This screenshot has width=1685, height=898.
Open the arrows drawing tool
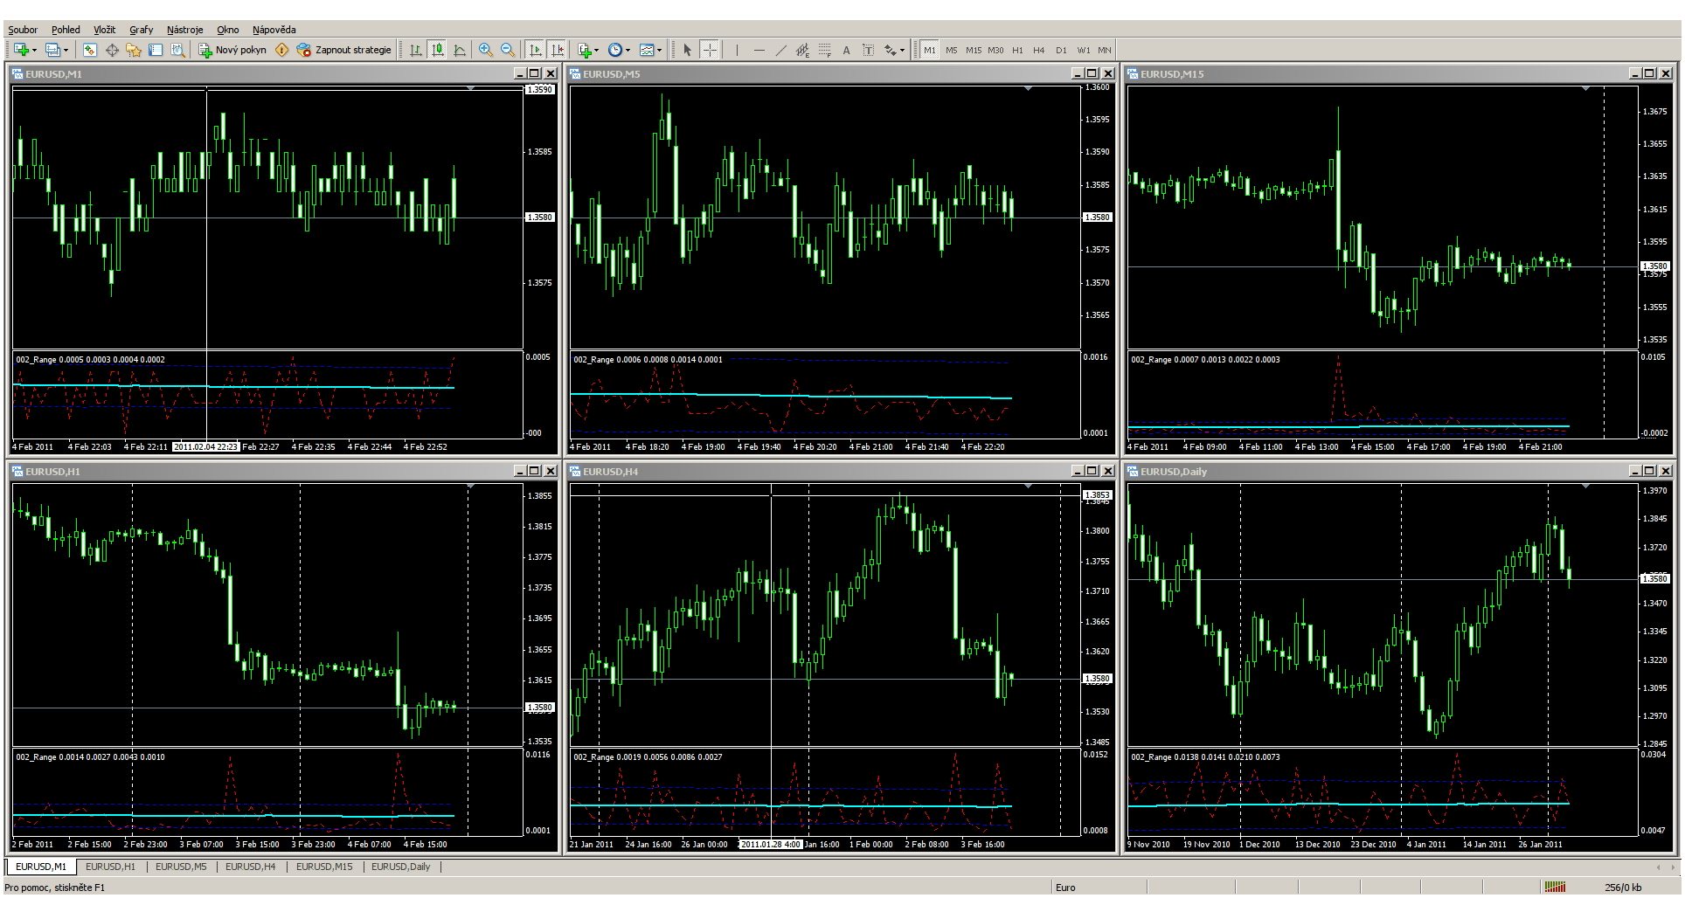coord(890,50)
